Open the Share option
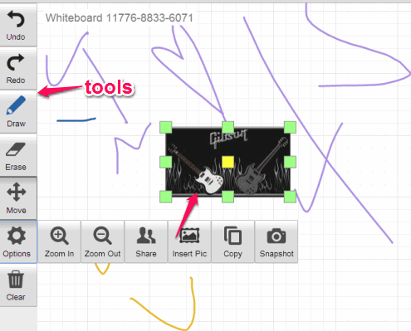411x331 pixels. click(146, 241)
